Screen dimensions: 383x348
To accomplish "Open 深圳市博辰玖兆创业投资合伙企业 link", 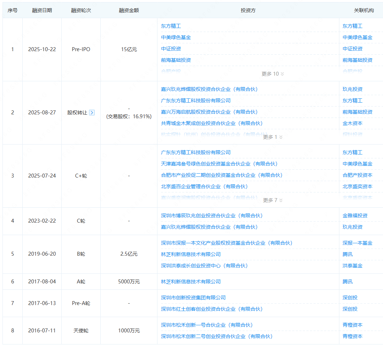I will pos(212,216).
